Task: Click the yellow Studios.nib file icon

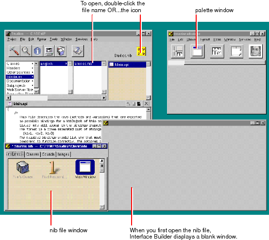Action: [x=141, y=51]
